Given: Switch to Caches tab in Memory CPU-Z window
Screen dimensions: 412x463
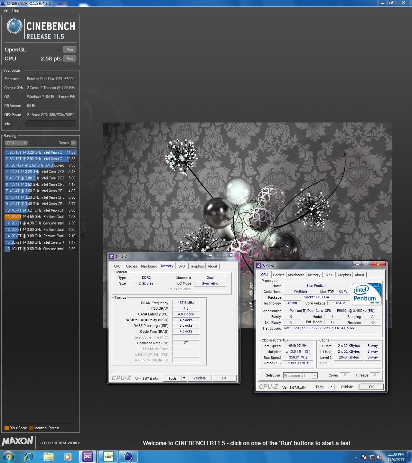Looking at the screenshot, I should click(x=131, y=266).
